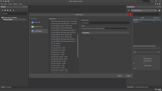Click the filter funnel icon in Components panel
162x91 pixels.
coord(129,11)
